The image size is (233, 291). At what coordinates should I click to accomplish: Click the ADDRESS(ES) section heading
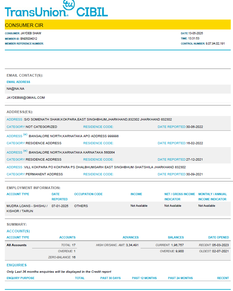click(x=20, y=112)
